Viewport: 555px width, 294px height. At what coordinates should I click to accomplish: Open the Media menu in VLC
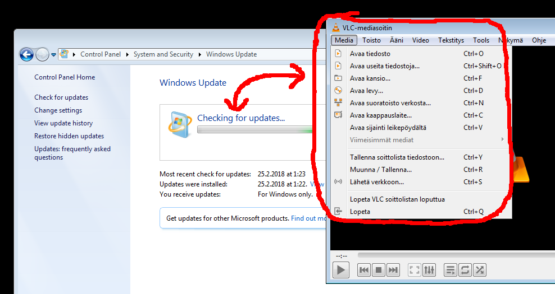[x=344, y=40]
